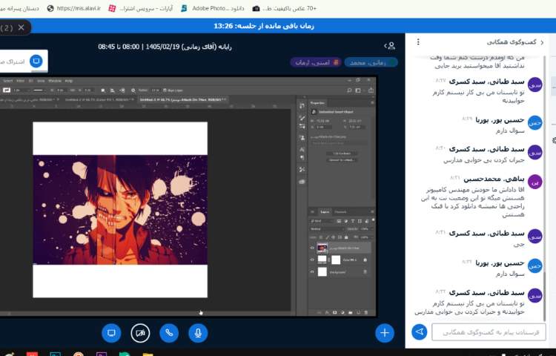Viewport: 556px width, 356px height.
Task: Open the https://mis.alavi.ir bookmark
Action: [73, 8]
